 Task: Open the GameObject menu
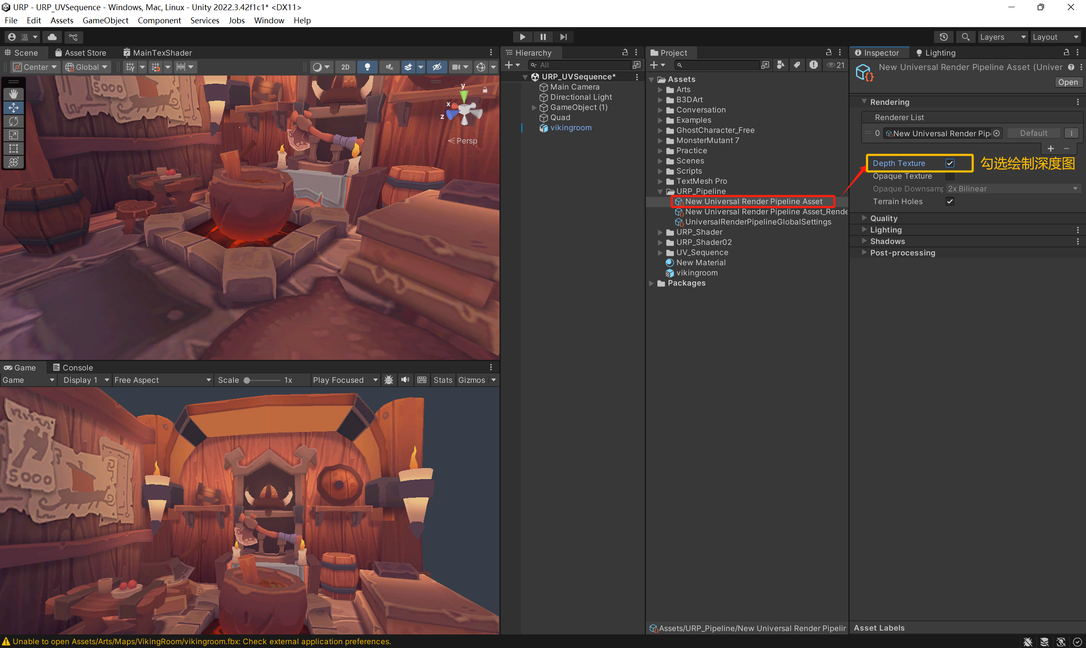click(105, 20)
